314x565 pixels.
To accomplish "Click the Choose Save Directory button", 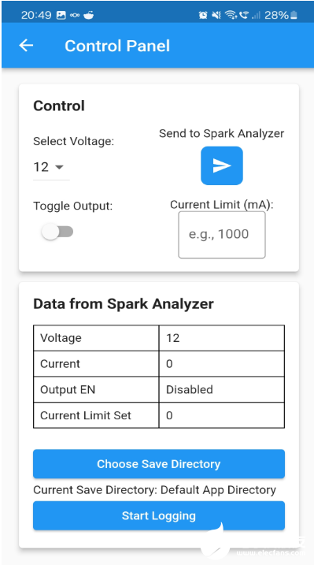I will point(159,464).
